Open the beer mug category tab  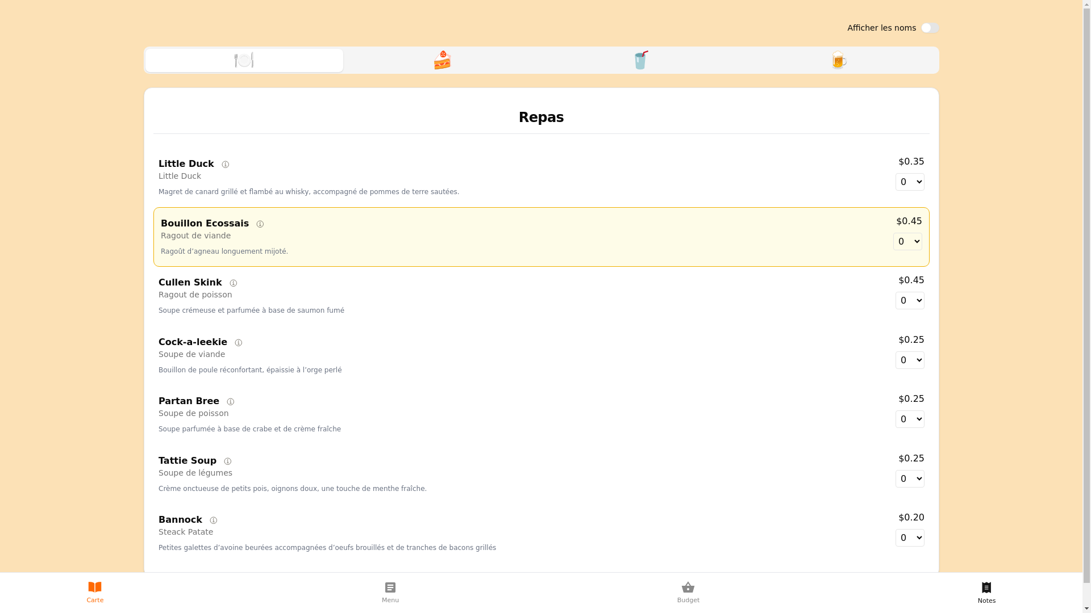pos(839,60)
